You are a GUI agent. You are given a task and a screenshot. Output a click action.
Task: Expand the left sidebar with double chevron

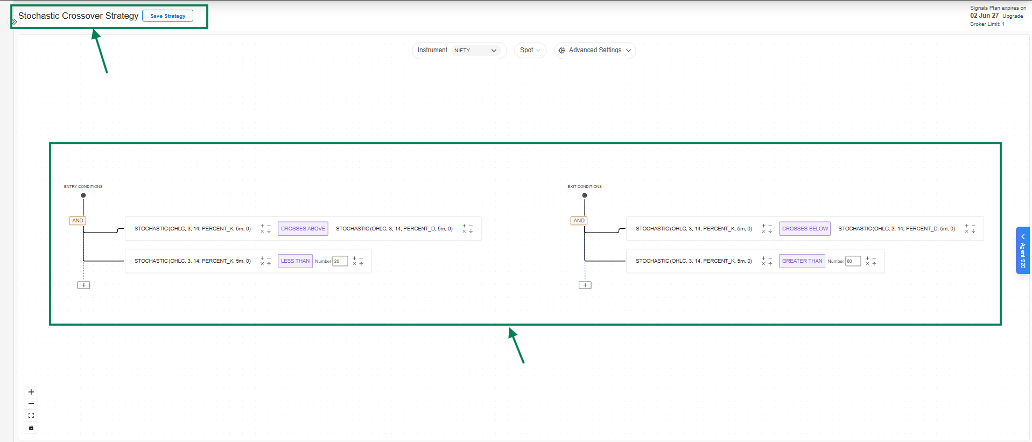[x=15, y=22]
